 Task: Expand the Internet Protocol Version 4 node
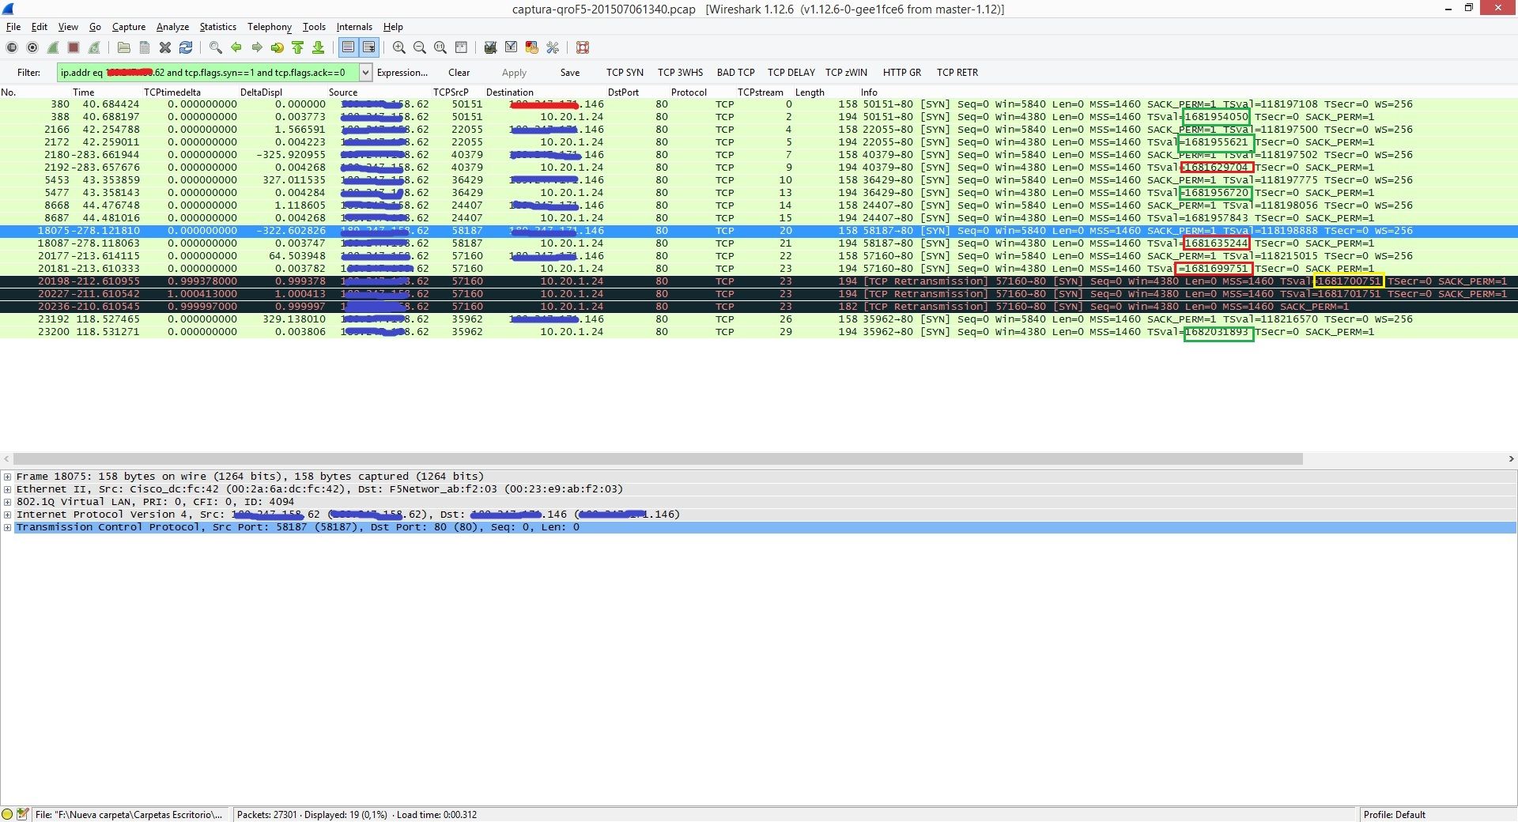tap(8, 515)
